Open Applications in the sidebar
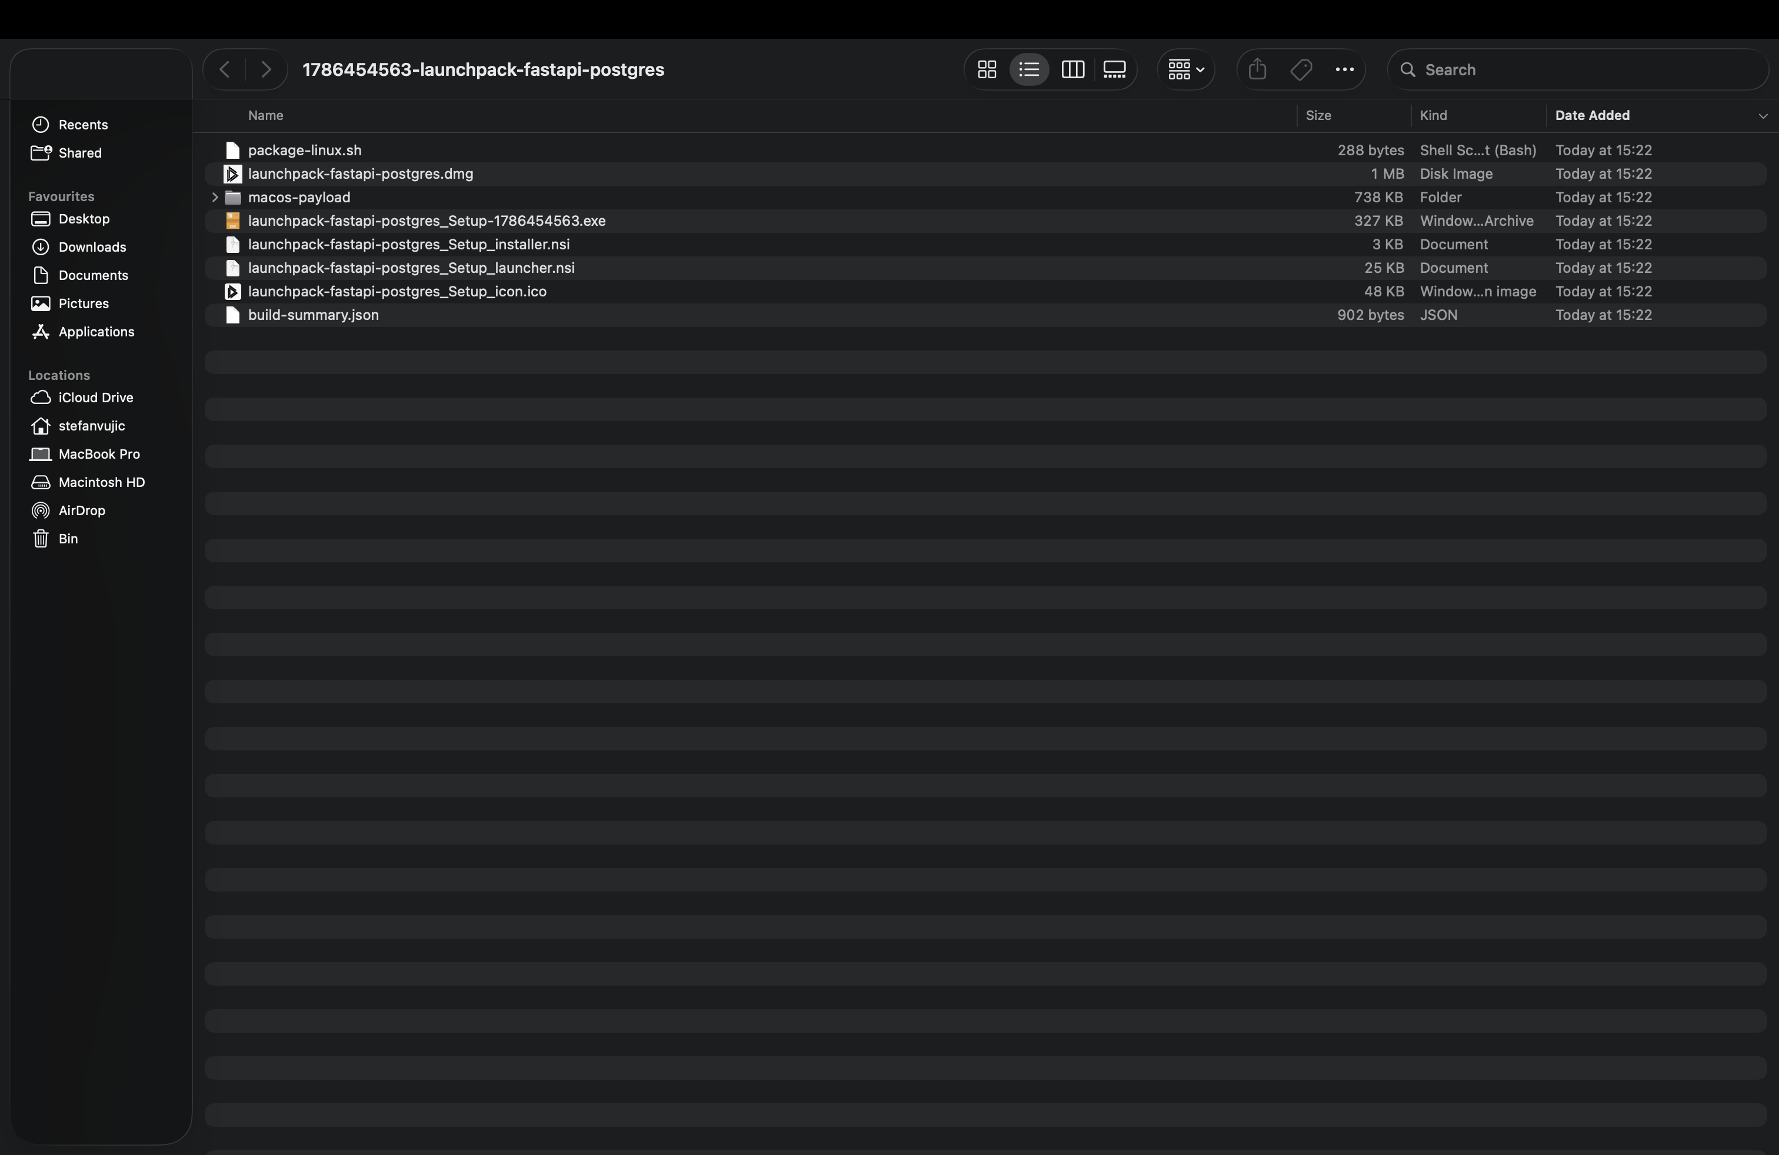The width and height of the screenshot is (1779, 1155). click(83, 332)
